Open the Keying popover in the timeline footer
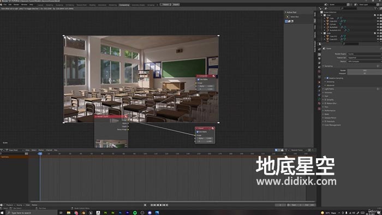The width and height of the screenshot is (382, 215). click(x=20, y=205)
